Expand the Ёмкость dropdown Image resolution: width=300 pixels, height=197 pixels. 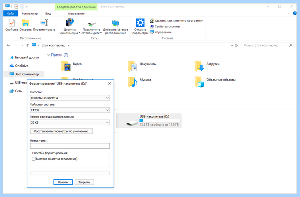click(x=70, y=98)
